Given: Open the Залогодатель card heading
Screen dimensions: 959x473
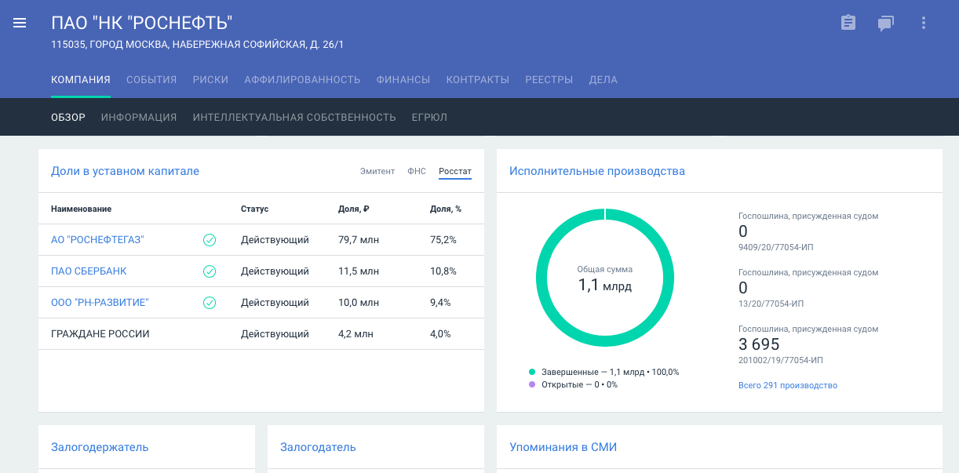Looking at the screenshot, I should coord(318,447).
